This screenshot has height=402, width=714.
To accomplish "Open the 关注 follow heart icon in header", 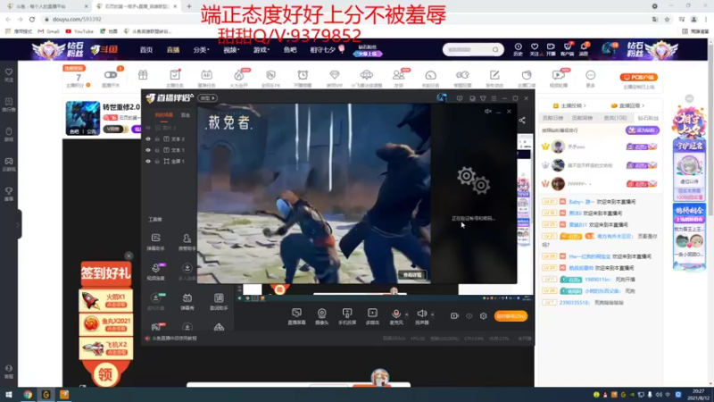I will pyautogui.click(x=535, y=49).
